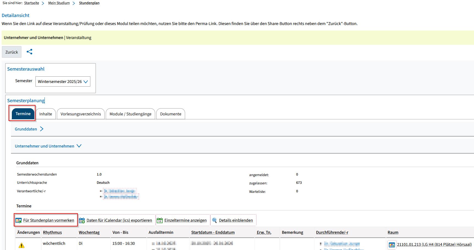Click the Detailansicht heading
This screenshot has width=474, height=250.
[x=15, y=15]
